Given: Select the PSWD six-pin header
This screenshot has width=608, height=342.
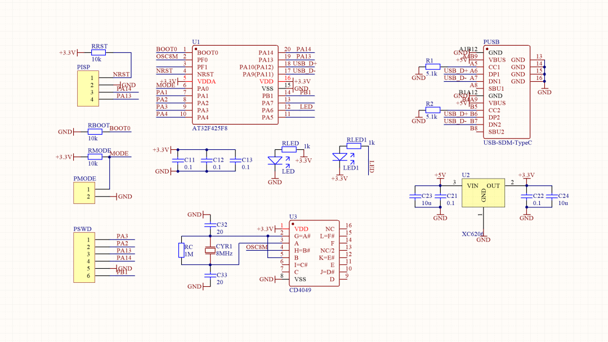Looking at the screenshot, I should [84, 257].
